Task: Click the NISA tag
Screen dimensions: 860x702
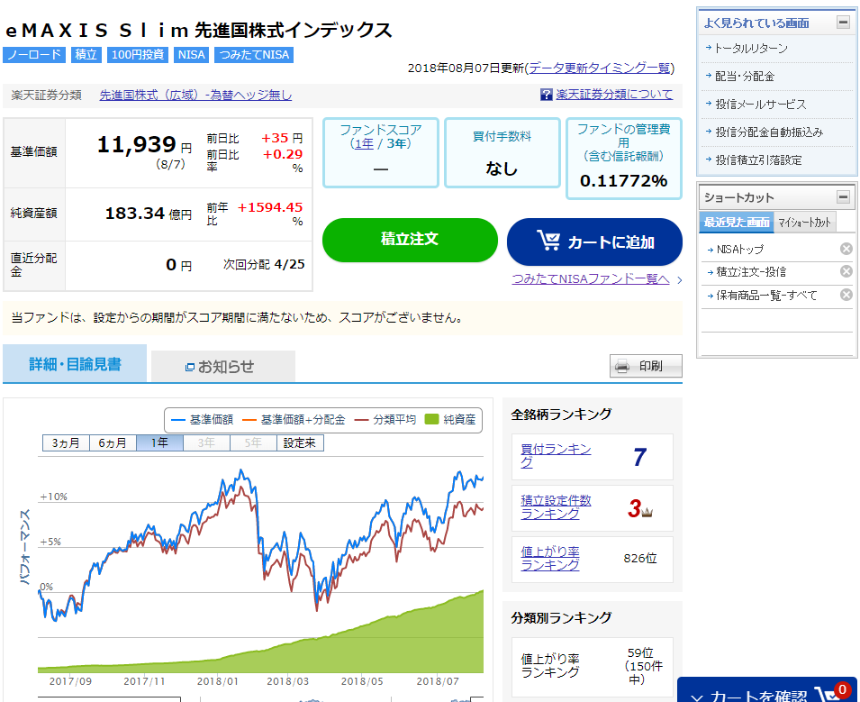Action: (x=192, y=55)
